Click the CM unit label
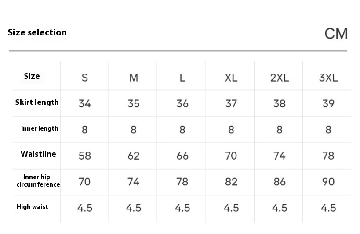Image resolution: width=360 pixels, height=234 pixels. [336, 34]
